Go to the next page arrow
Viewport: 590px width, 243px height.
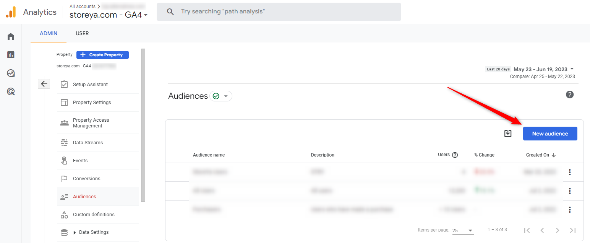click(557, 230)
